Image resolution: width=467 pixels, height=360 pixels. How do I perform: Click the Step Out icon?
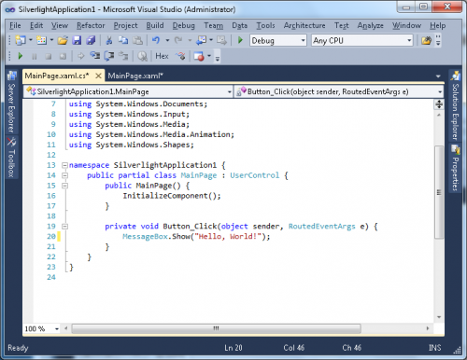[x=123, y=56]
